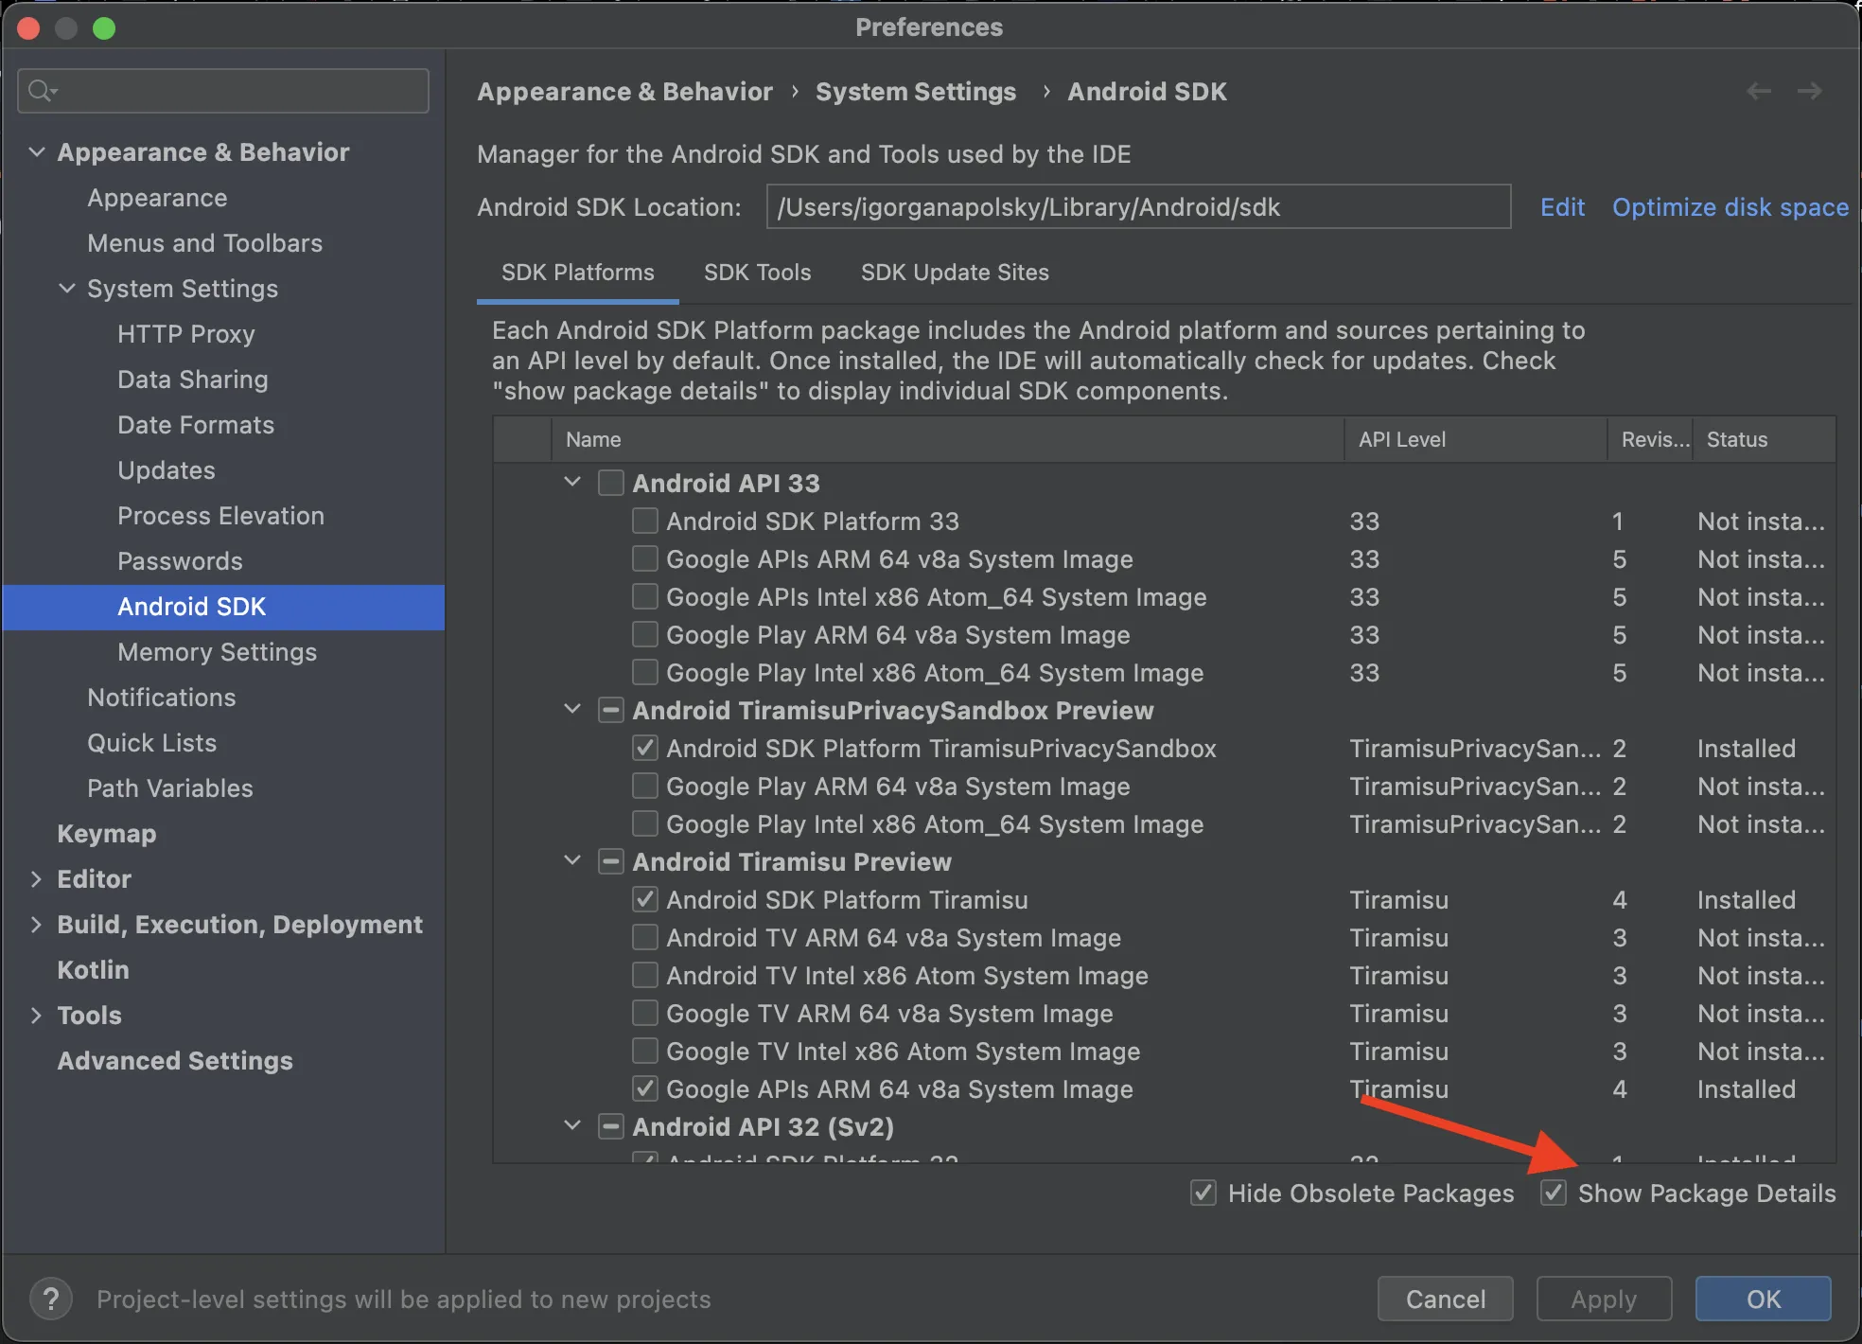Click the Optimize disk space link

pos(1730,207)
